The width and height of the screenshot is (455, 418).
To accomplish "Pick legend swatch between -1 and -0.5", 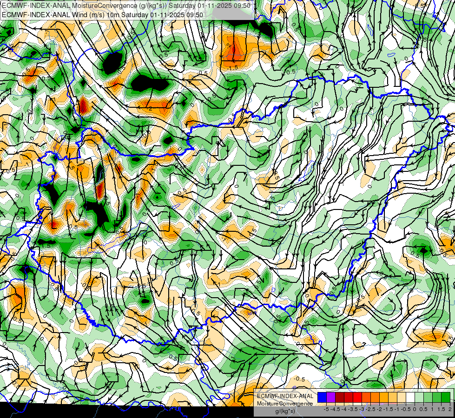I will (x=402, y=398).
